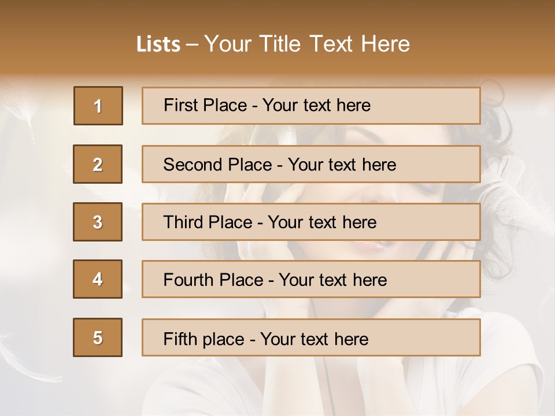Click the 'Fifth place - Your text here' bar
This screenshot has height=416, width=555.
click(311, 337)
